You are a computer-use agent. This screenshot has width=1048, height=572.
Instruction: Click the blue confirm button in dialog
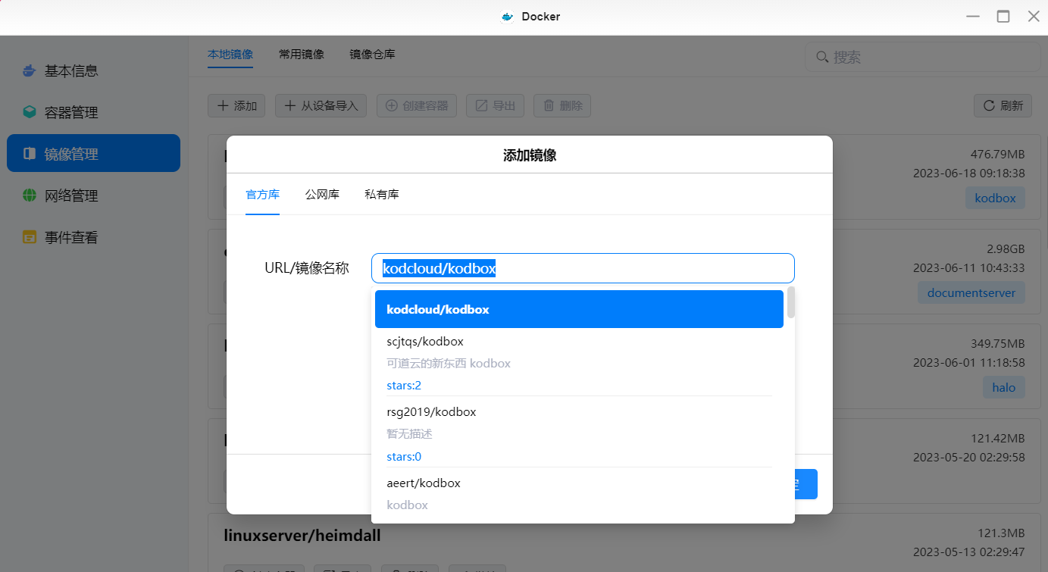(806, 484)
